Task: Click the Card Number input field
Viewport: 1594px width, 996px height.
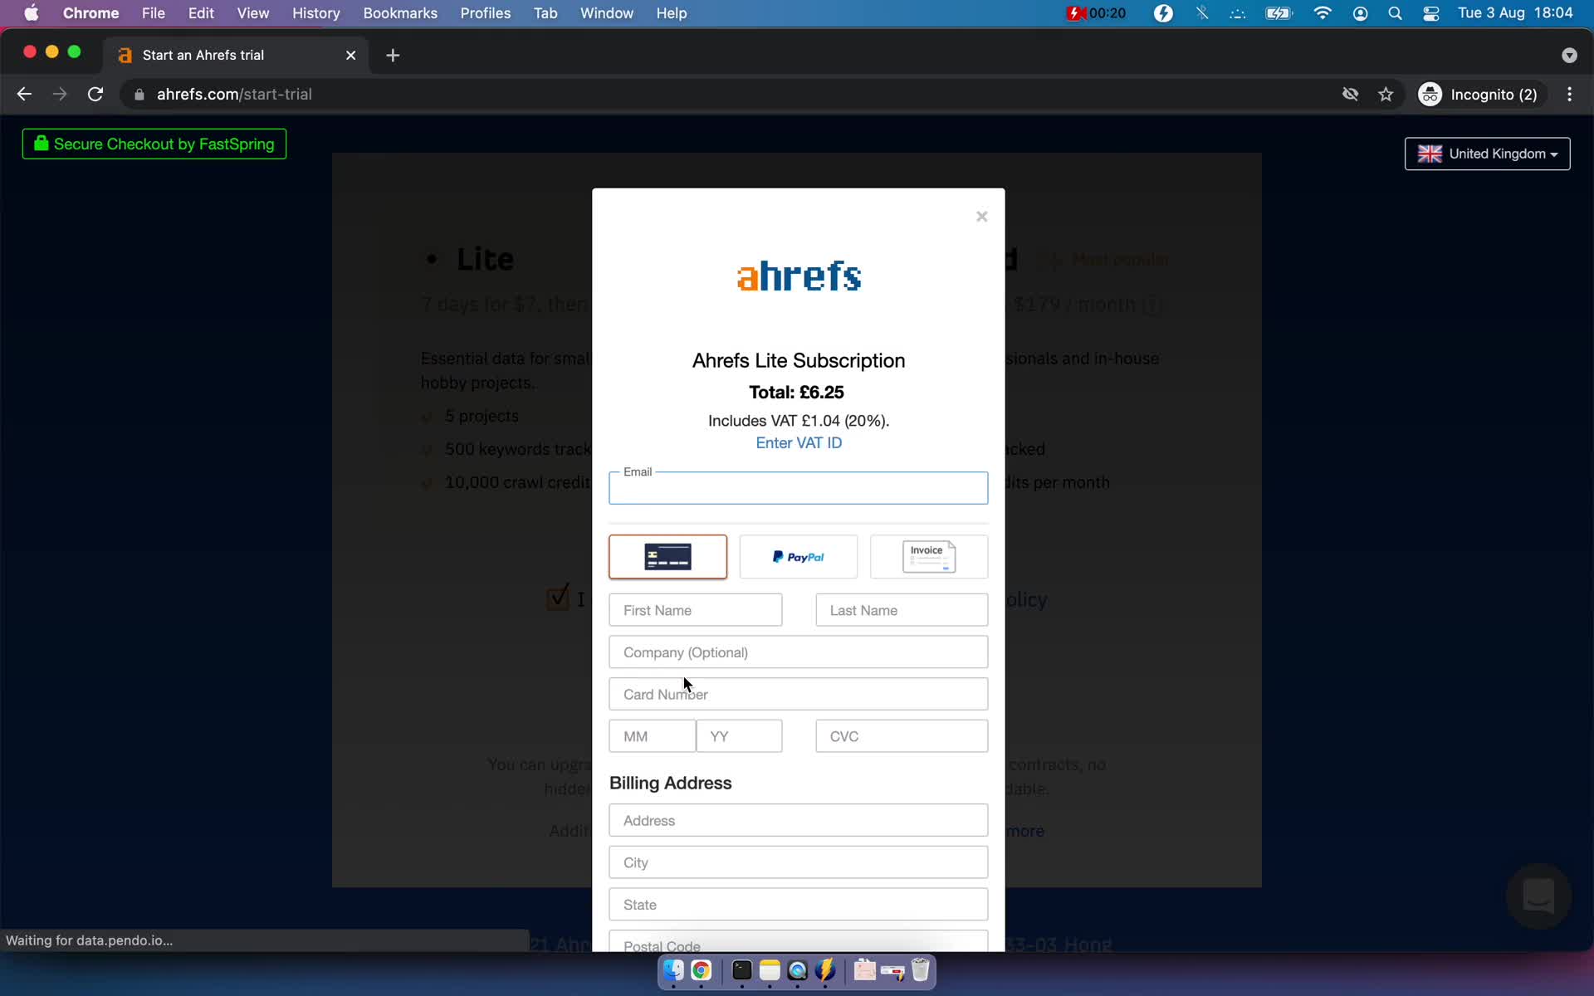Action: (x=798, y=694)
